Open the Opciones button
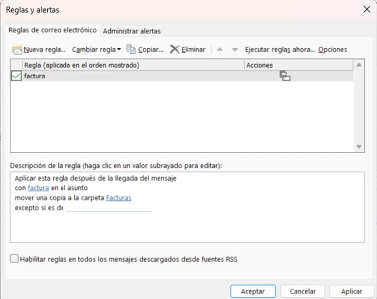The image size is (377, 299). 333,50
